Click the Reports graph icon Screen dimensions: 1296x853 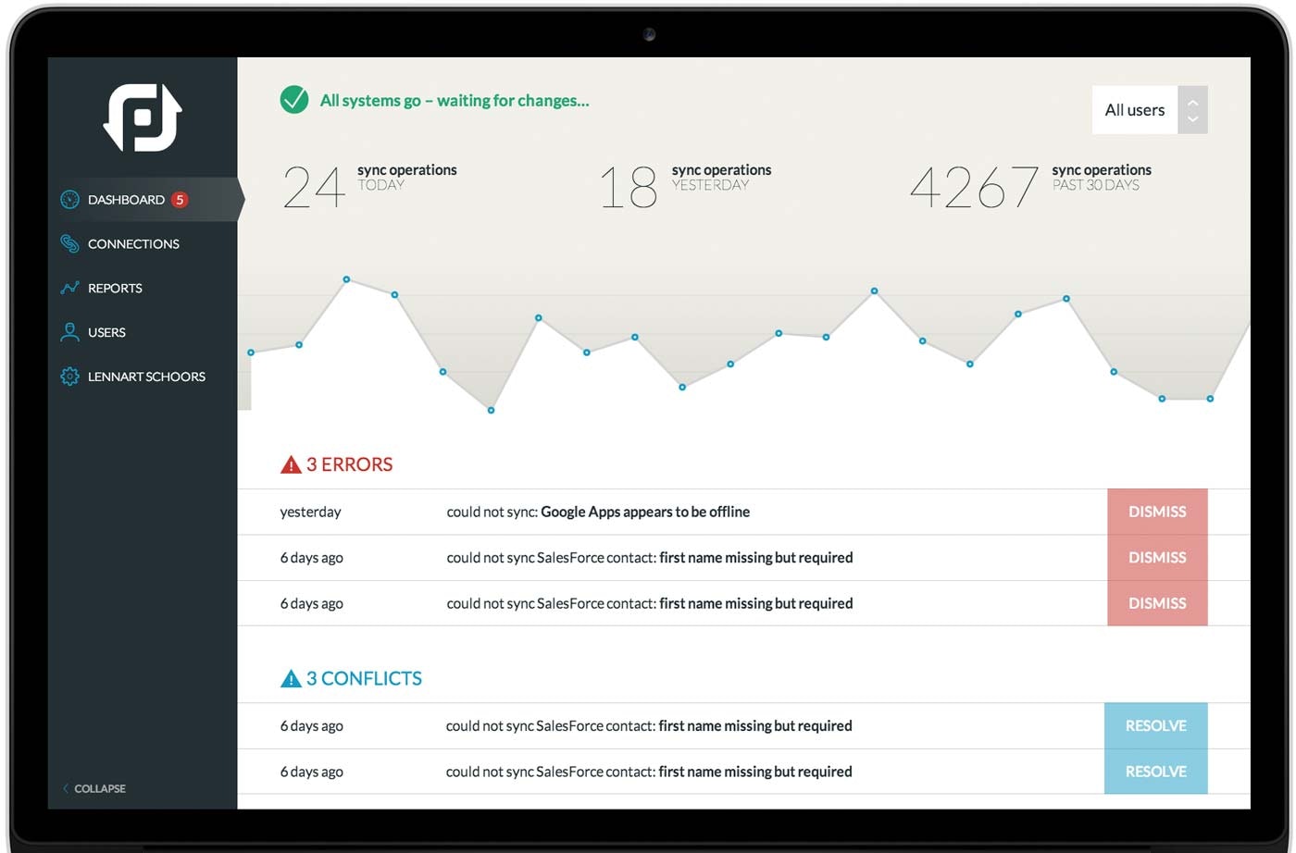[x=69, y=288]
